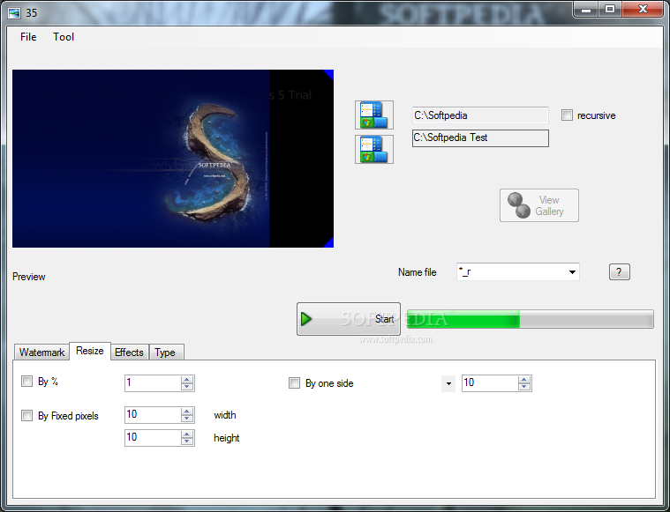Click the Start button

pyautogui.click(x=349, y=319)
